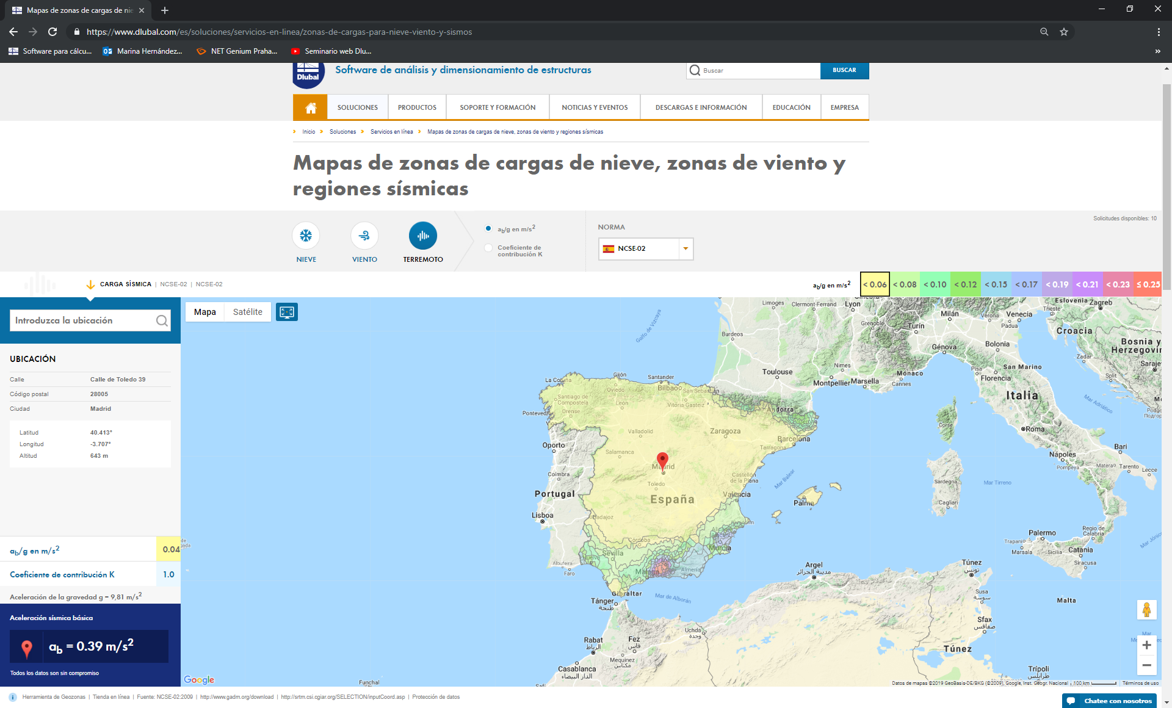This screenshot has width=1172, height=708.
Task: Open the SOPORTE Y FORMACIÓN menu
Action: 497,107
